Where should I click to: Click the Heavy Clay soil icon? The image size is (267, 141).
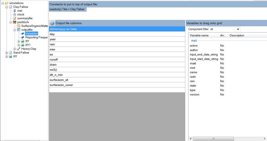tap(19, 49)
